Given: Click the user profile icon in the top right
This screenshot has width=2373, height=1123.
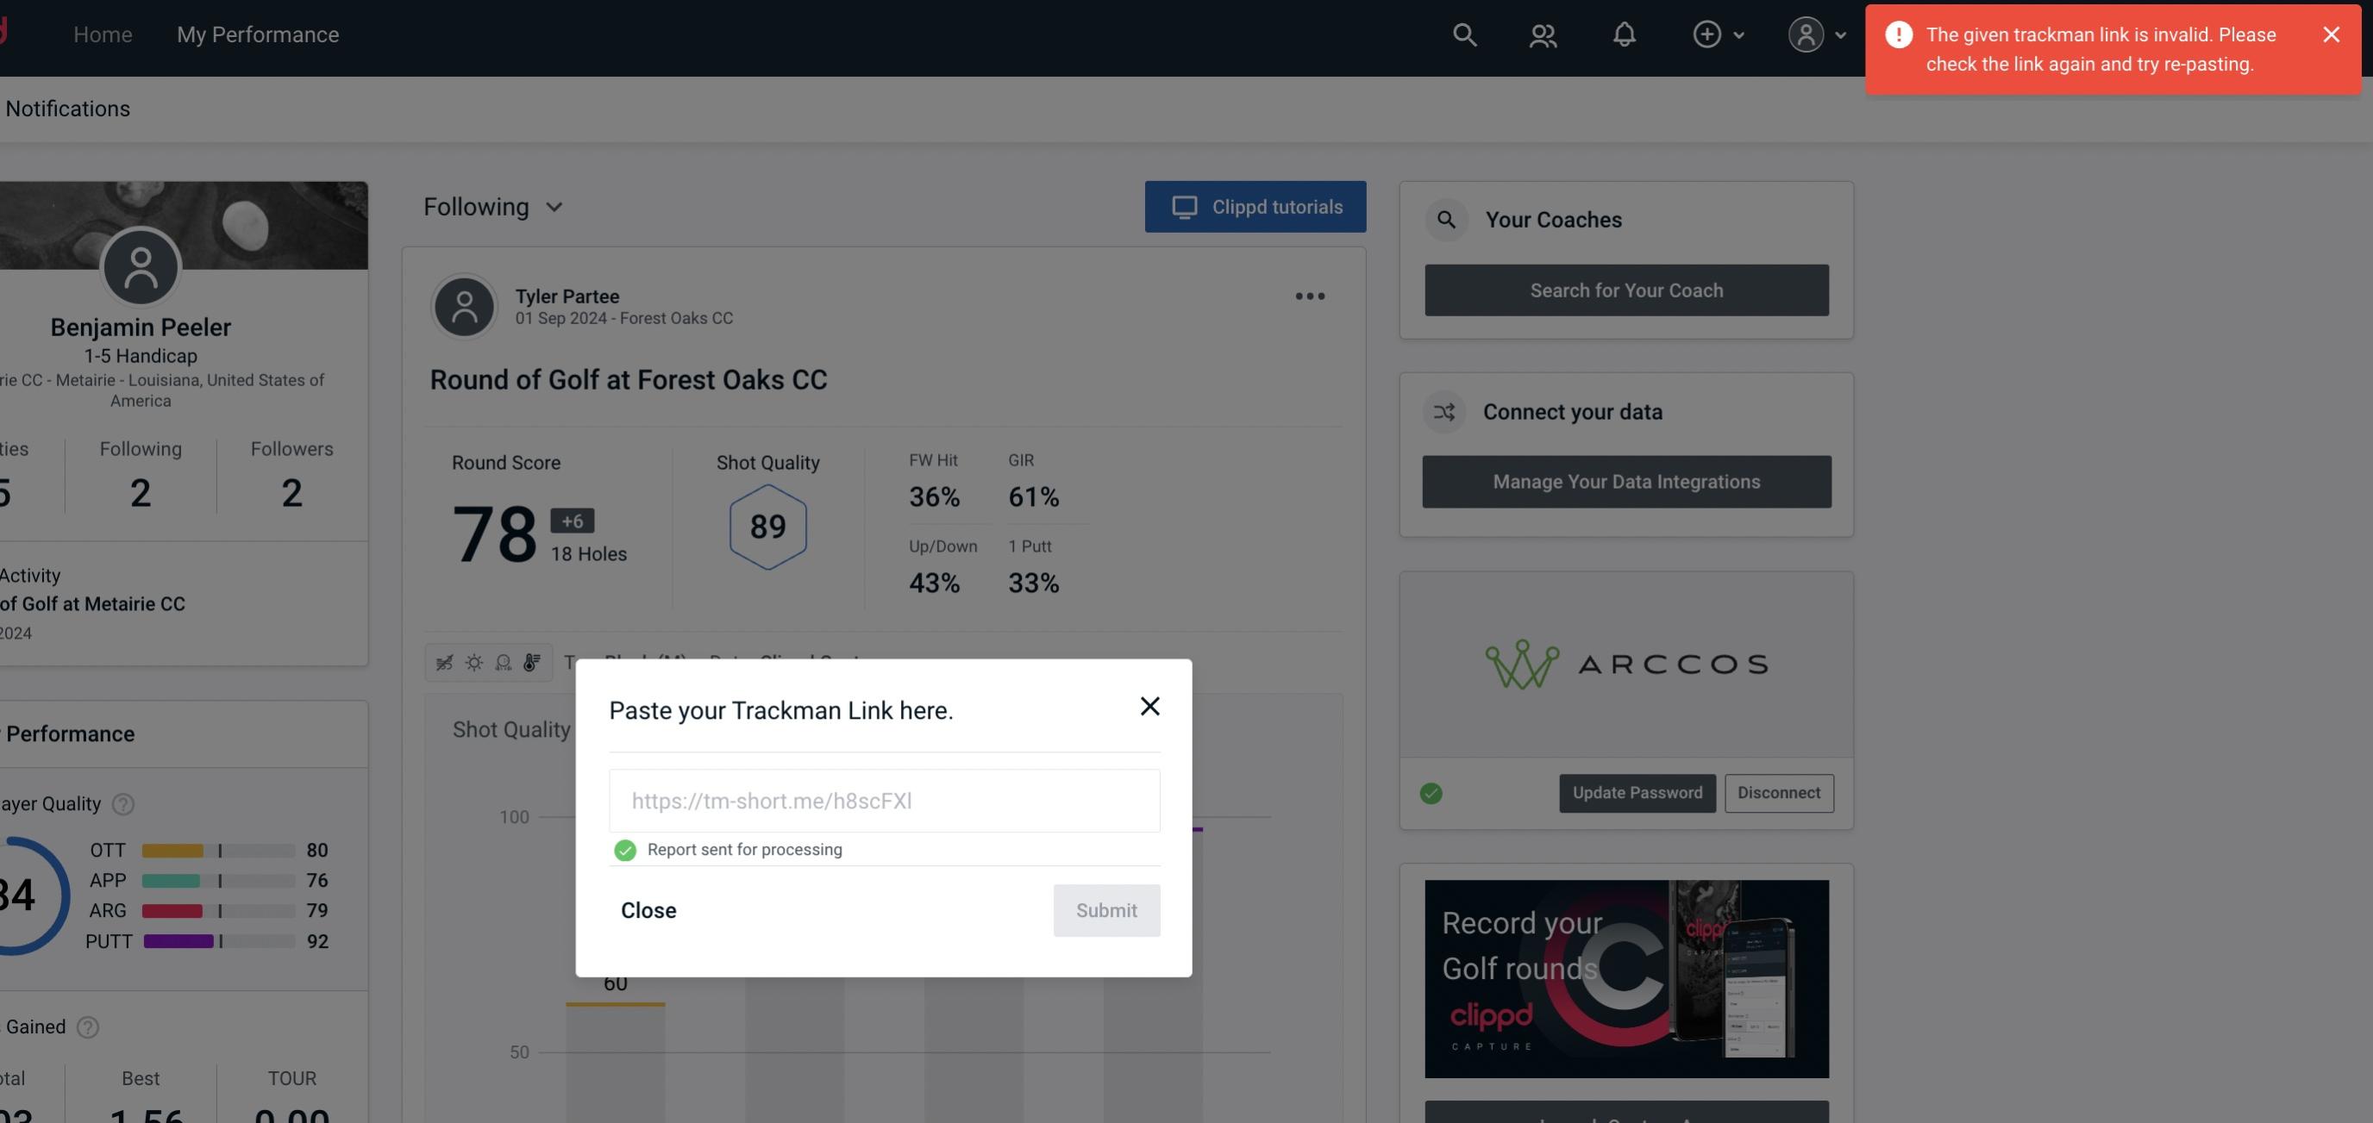Looking at the screenshot, I should 1804,34.
